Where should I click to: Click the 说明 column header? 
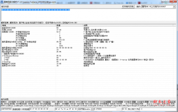click(128, 25)
